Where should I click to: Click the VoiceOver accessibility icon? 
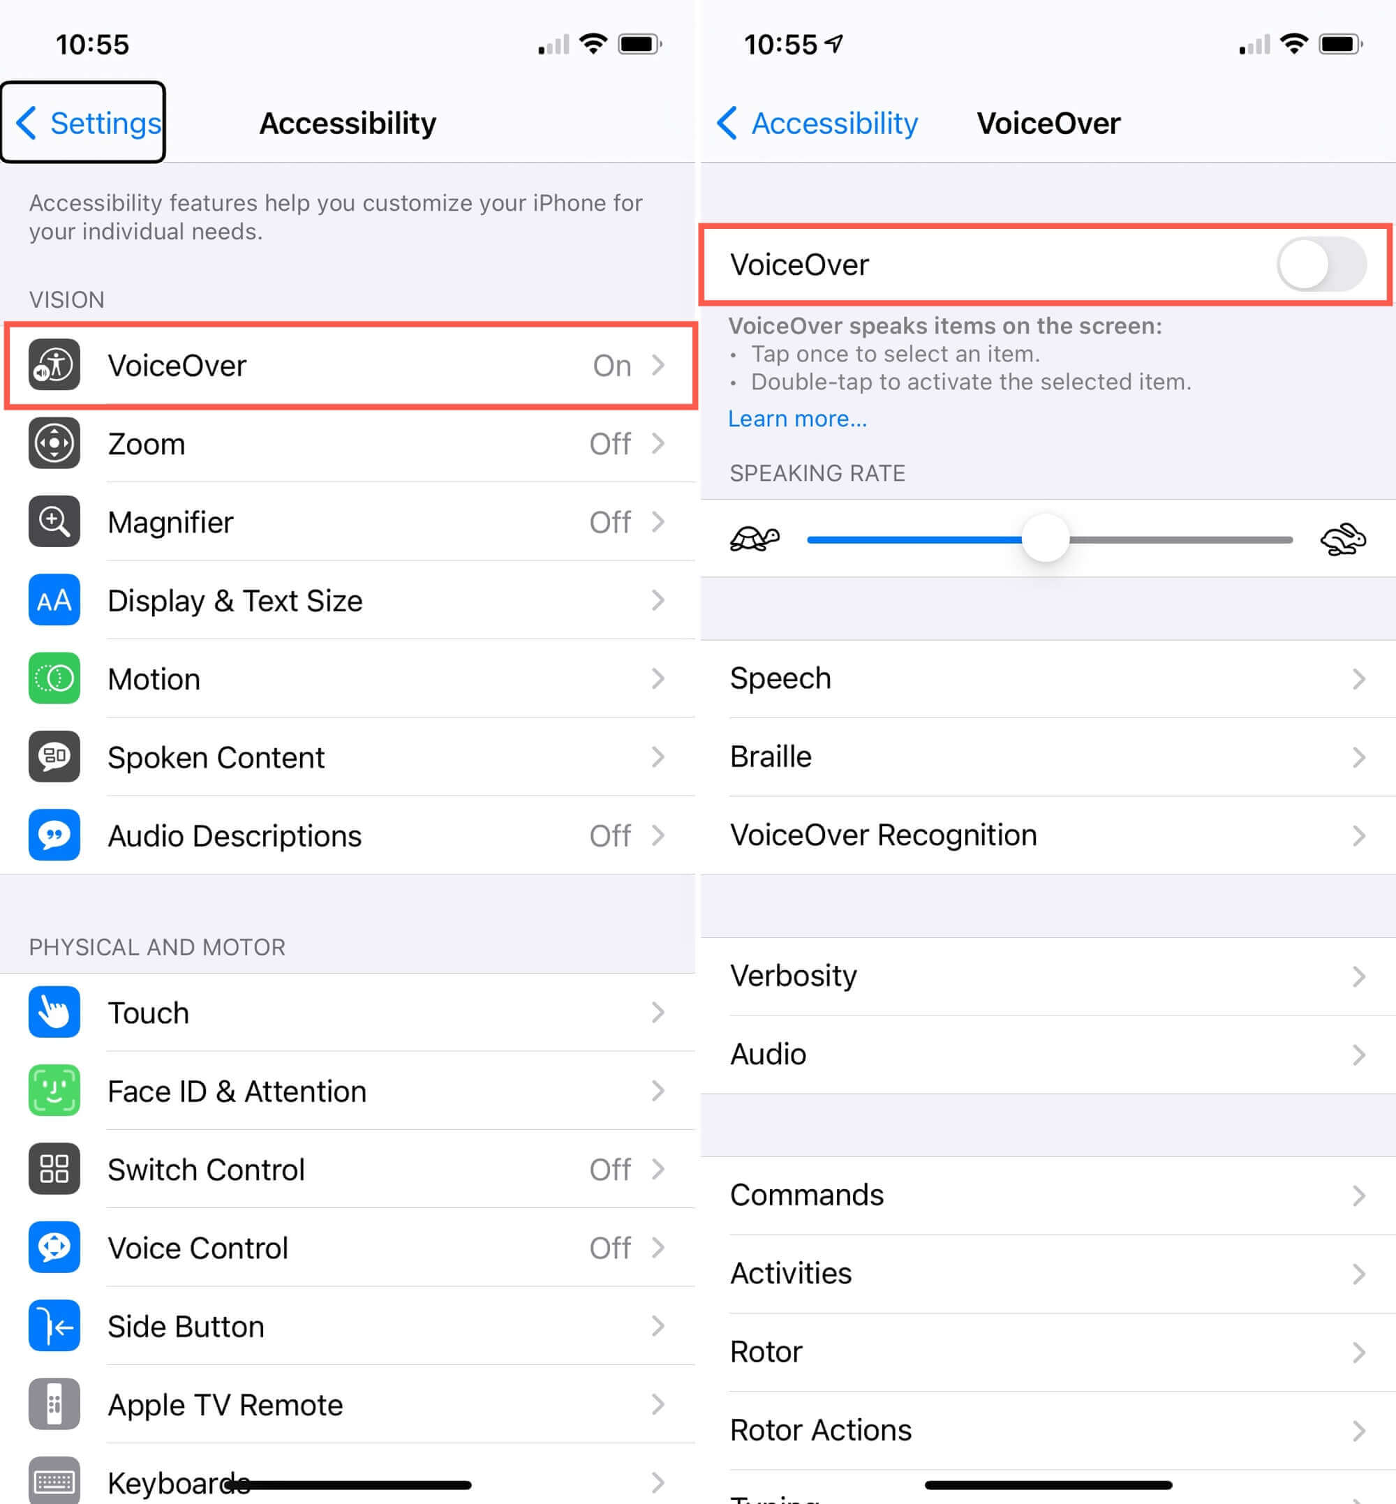click(54, 366)
